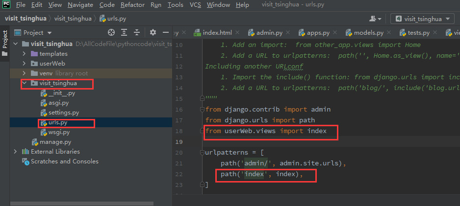This screenshot has width=460, height=206.
Task: Open the Navigate menu
Action: 80,5
